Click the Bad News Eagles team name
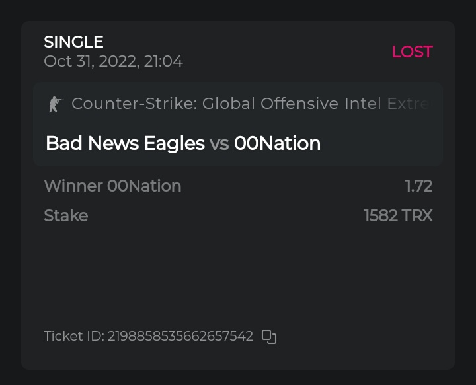This screenshot has width=476, height=385. pyautogui.click(x=125, y=143)
